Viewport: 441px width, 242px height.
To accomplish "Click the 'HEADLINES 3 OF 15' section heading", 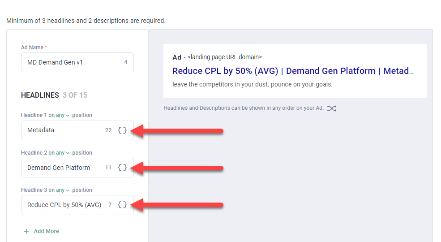I will [x=54, y=95].
